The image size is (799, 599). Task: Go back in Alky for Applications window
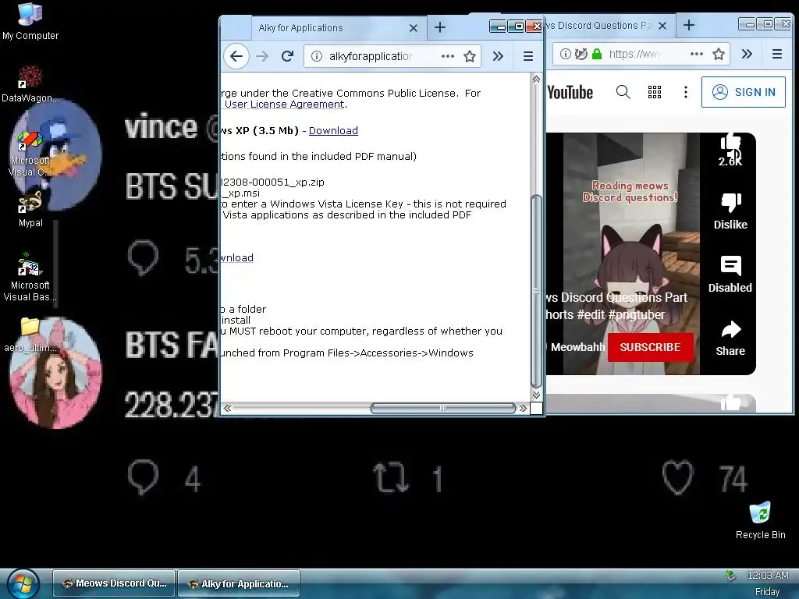tap(236, 56)
